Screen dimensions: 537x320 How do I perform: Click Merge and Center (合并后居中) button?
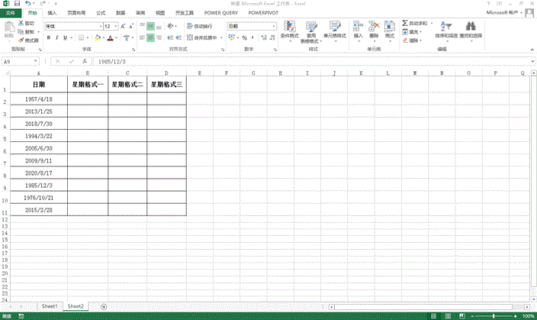click(x=207, y=37)
